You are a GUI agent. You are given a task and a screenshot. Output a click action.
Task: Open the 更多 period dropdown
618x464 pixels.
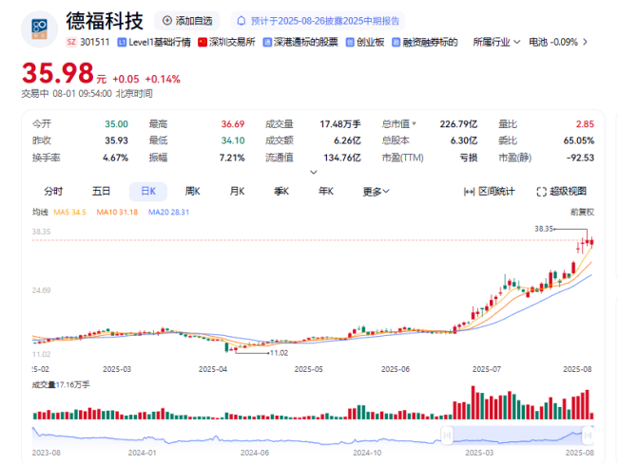(376, 191)
